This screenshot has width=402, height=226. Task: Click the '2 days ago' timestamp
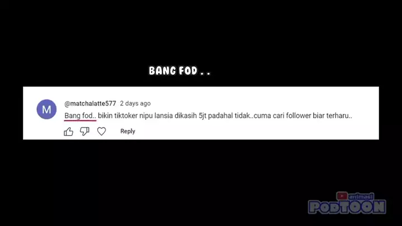pyautogui.click(x=135, y=104)
